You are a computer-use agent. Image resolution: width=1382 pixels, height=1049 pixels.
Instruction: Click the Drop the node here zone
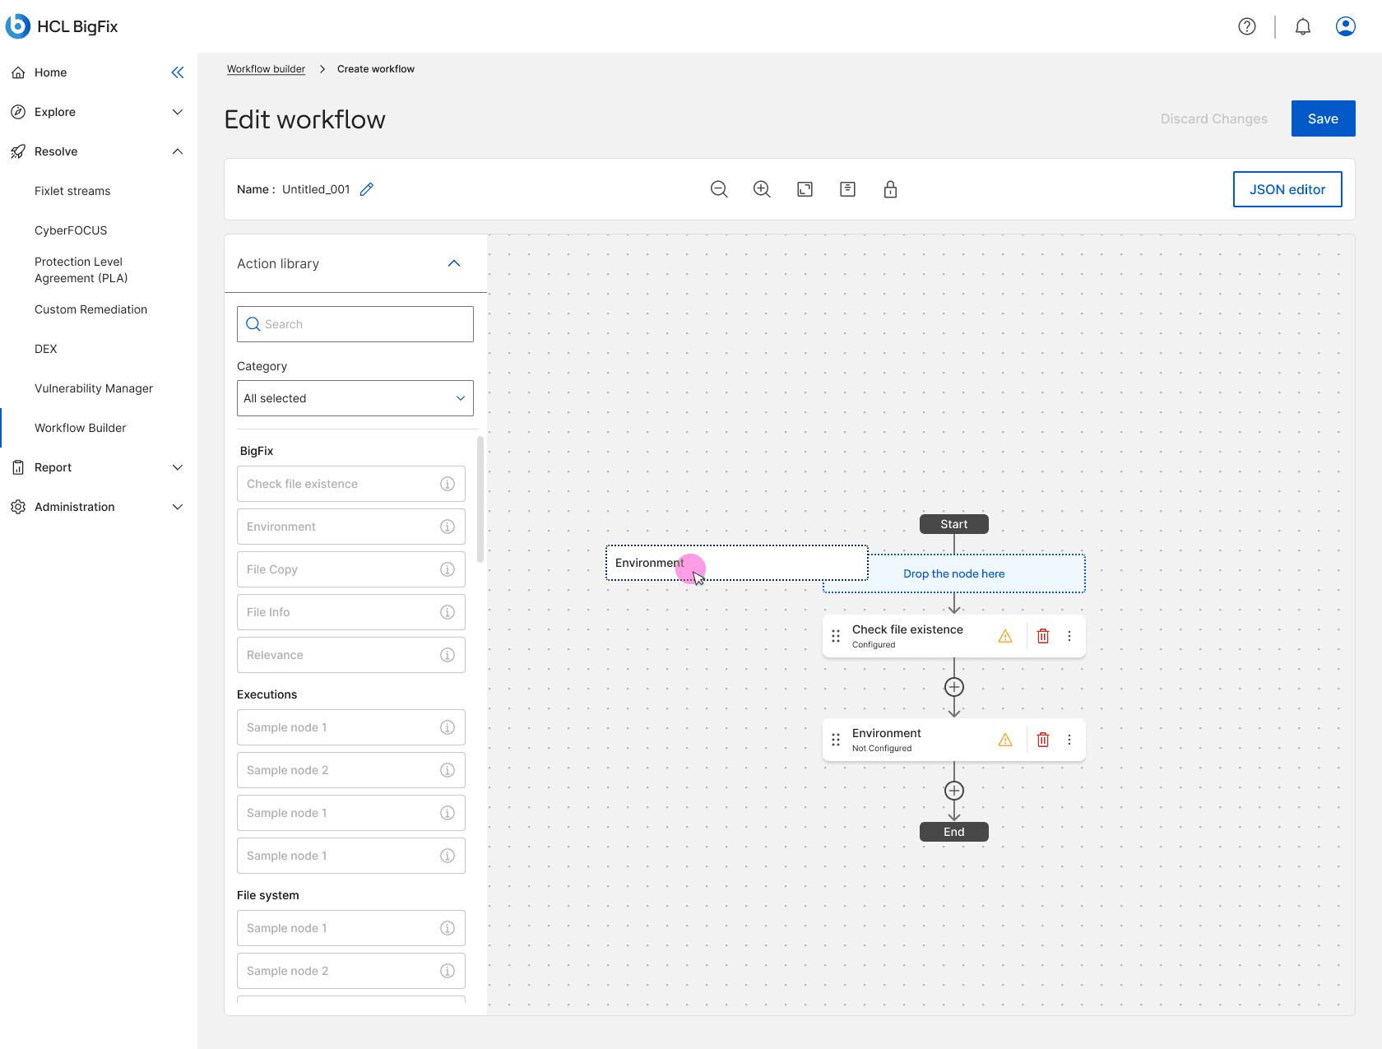pyautogui.click(x=954, y=573)
